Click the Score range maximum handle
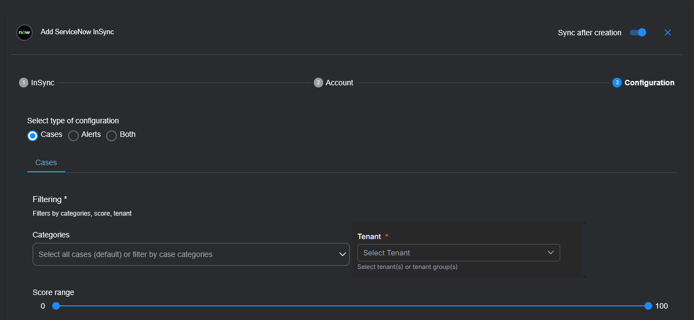 [x=648, y=306]
